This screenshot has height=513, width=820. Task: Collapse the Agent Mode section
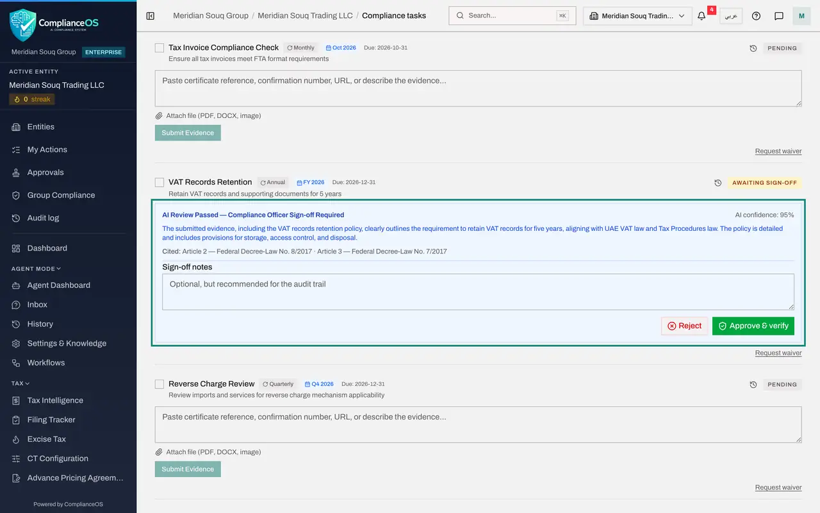tap(36, 269)
